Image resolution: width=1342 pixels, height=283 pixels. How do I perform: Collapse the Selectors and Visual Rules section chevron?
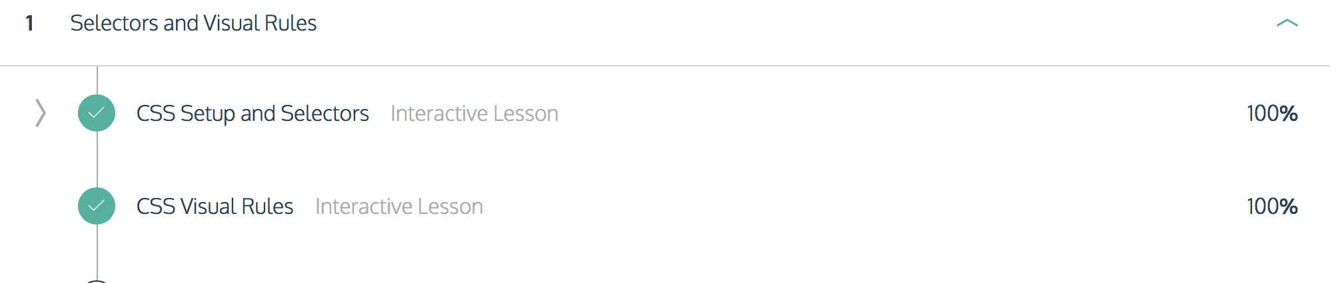(x=1287, y=23)
